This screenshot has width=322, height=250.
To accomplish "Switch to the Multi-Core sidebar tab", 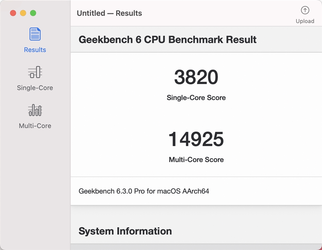I will coord(35,117).
